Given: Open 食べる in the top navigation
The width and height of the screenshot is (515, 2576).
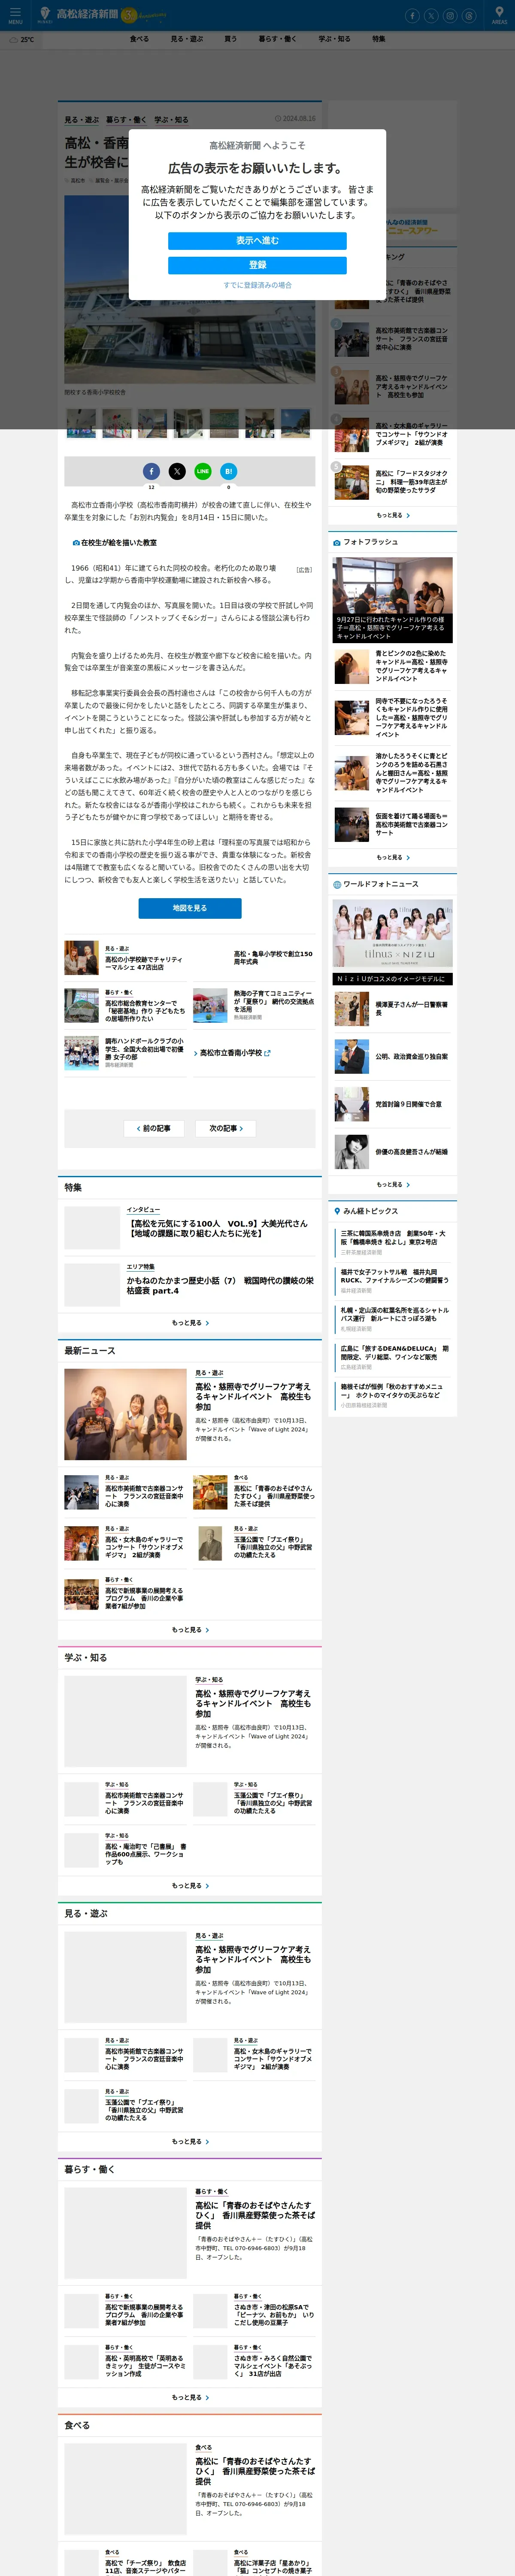Looking at the screenshot, I should pyautogui.click(x=139, y=39).
